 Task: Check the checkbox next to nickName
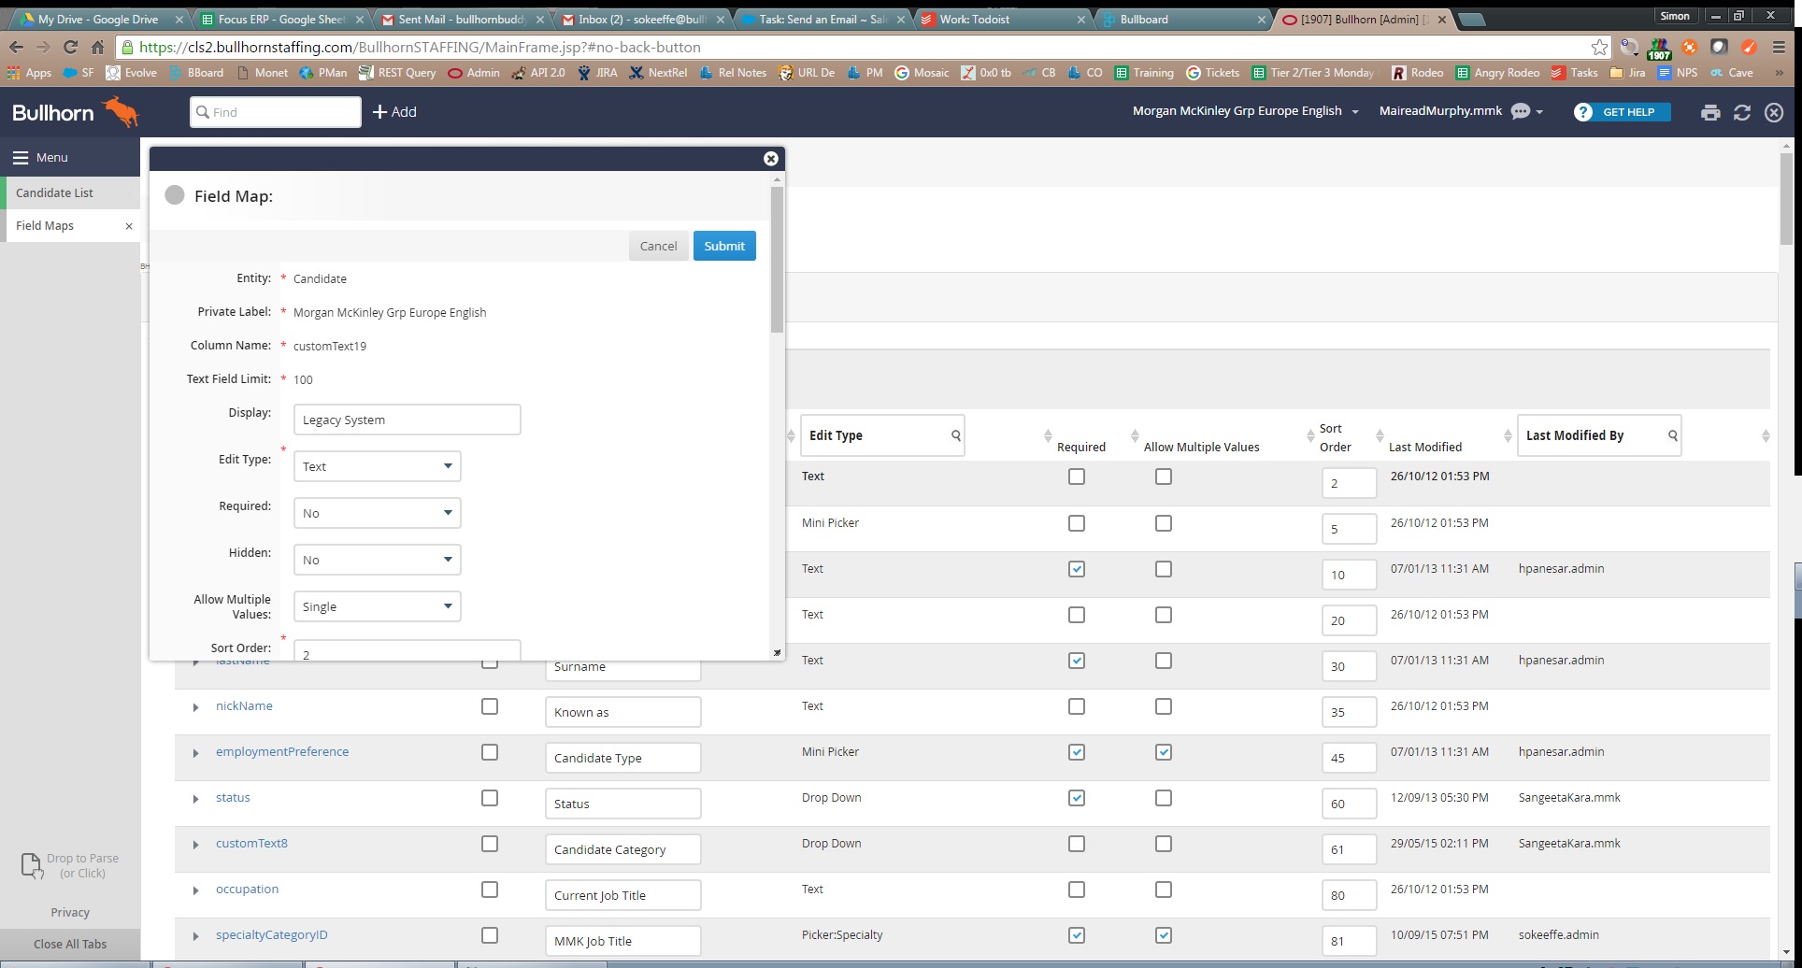490,706
